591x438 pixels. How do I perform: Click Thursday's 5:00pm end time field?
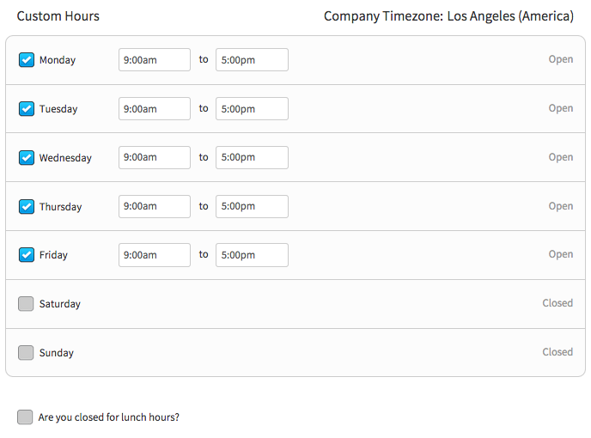point(253,207)
